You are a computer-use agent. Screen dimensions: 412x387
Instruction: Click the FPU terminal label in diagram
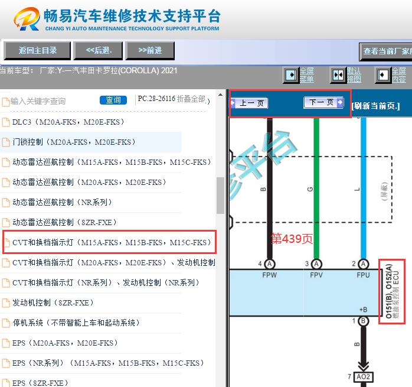pyautogui.click(x=363, y=275)
